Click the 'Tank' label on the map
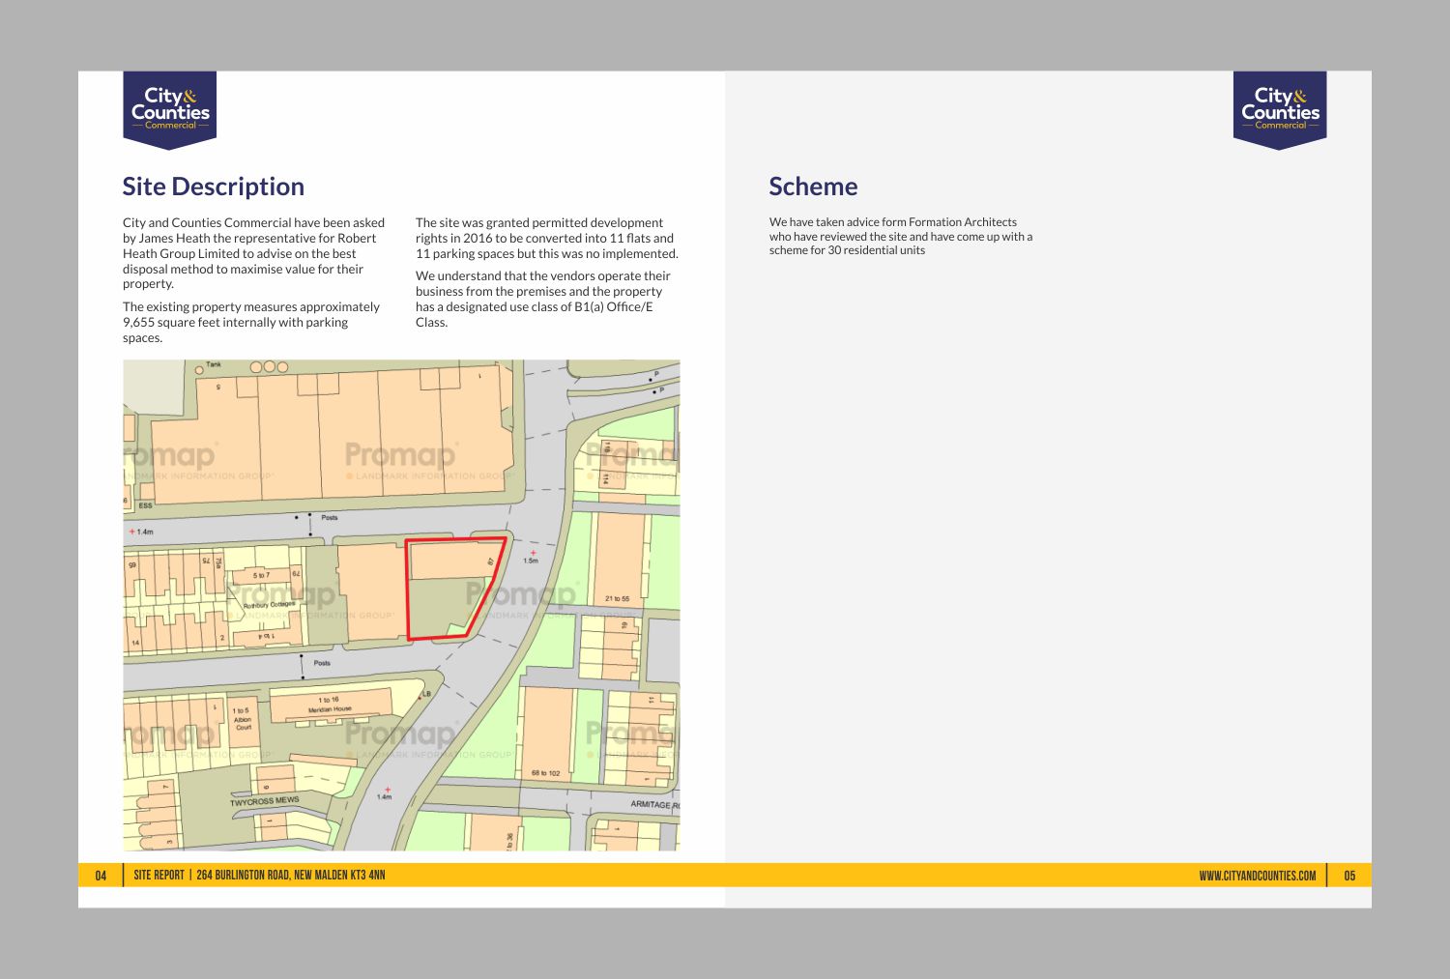The image size is (1450, 979). (x=214, y=364)
